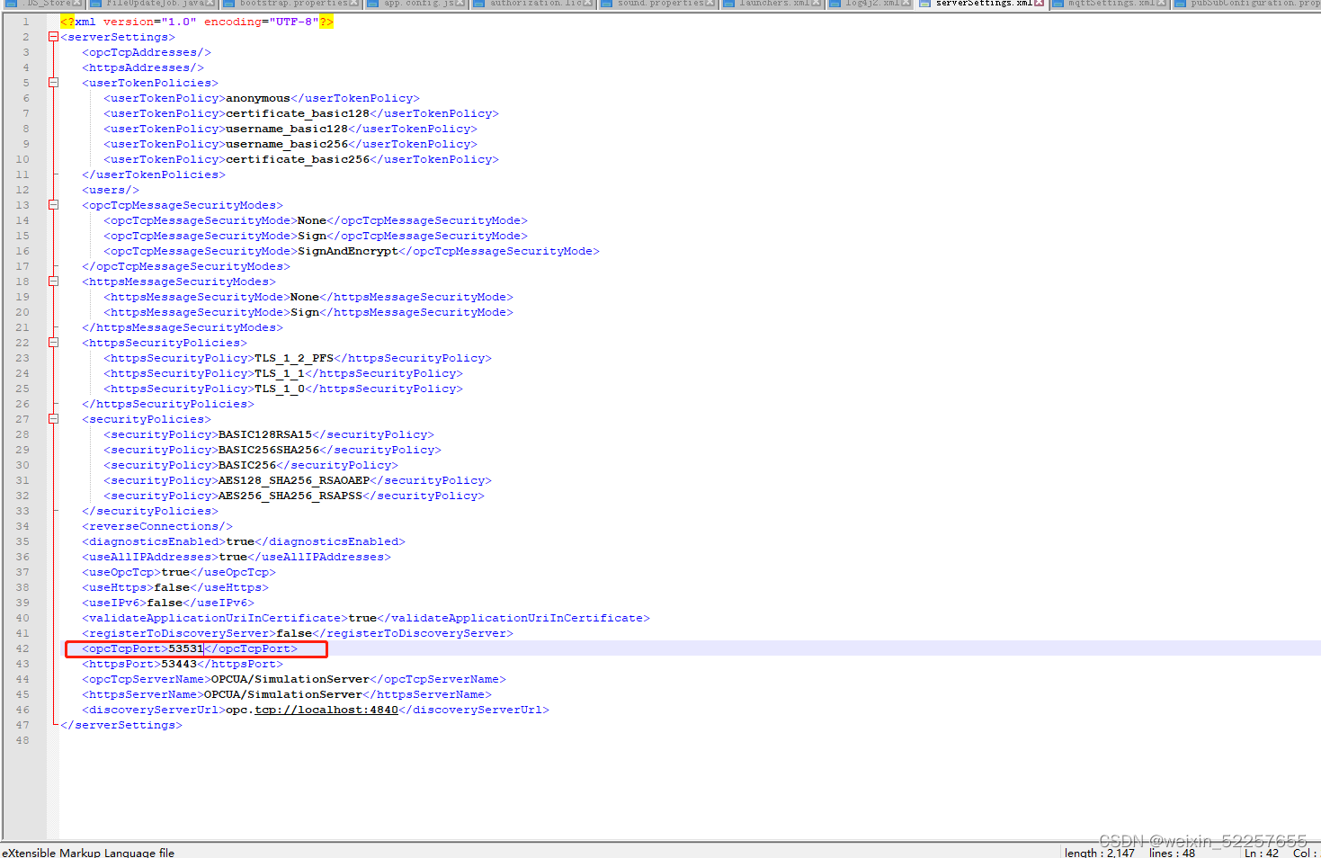Click the Ln : 42 field in status bar
Viewport: 1321px width, 858px height.
1261,853
